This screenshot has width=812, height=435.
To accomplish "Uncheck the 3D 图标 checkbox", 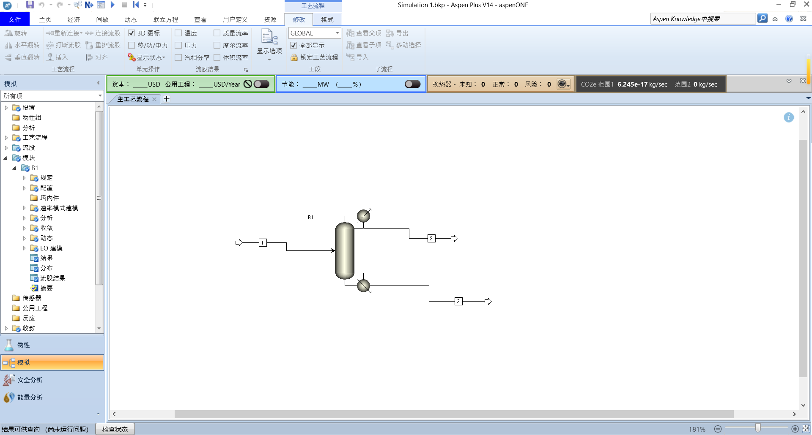I will (132, 33).
